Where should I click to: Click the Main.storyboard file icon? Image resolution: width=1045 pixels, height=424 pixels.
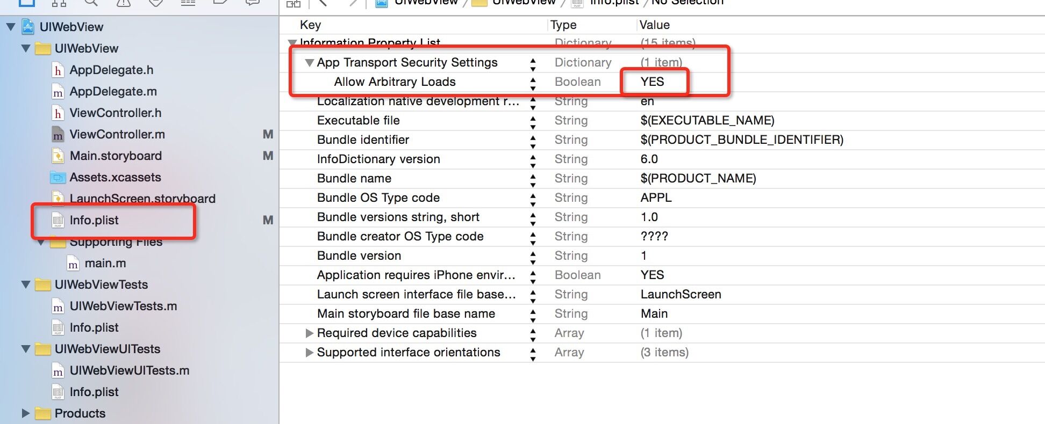pyautogui.click(x=58, y=156)
